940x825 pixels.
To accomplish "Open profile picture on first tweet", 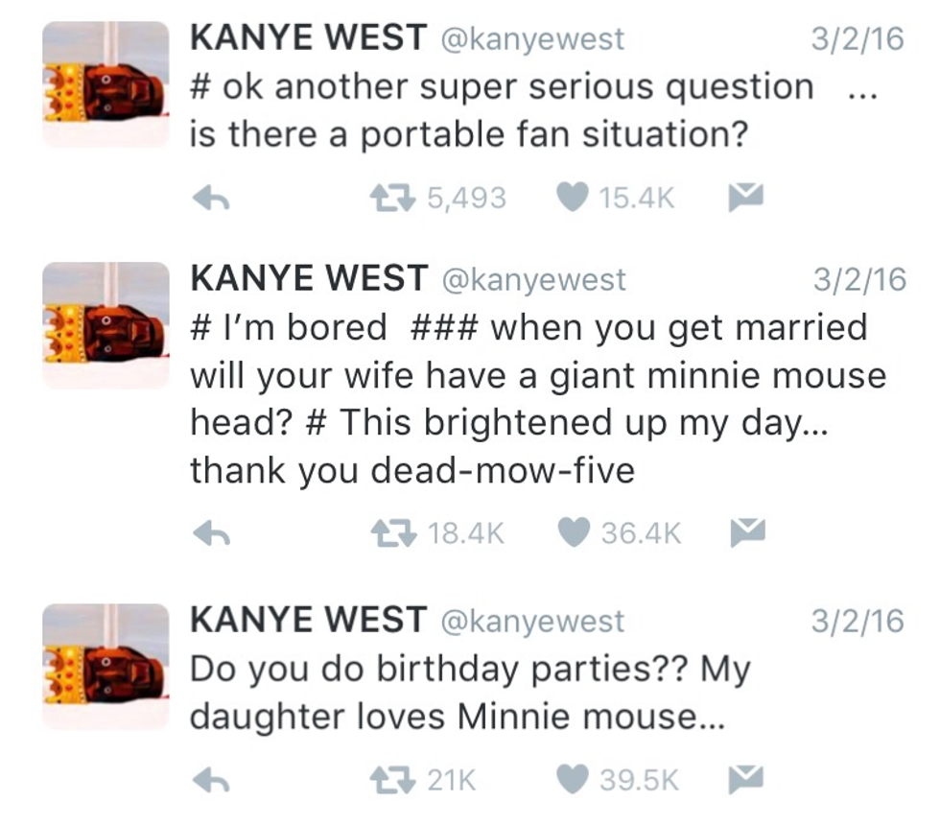I will [x=106, y=84].
